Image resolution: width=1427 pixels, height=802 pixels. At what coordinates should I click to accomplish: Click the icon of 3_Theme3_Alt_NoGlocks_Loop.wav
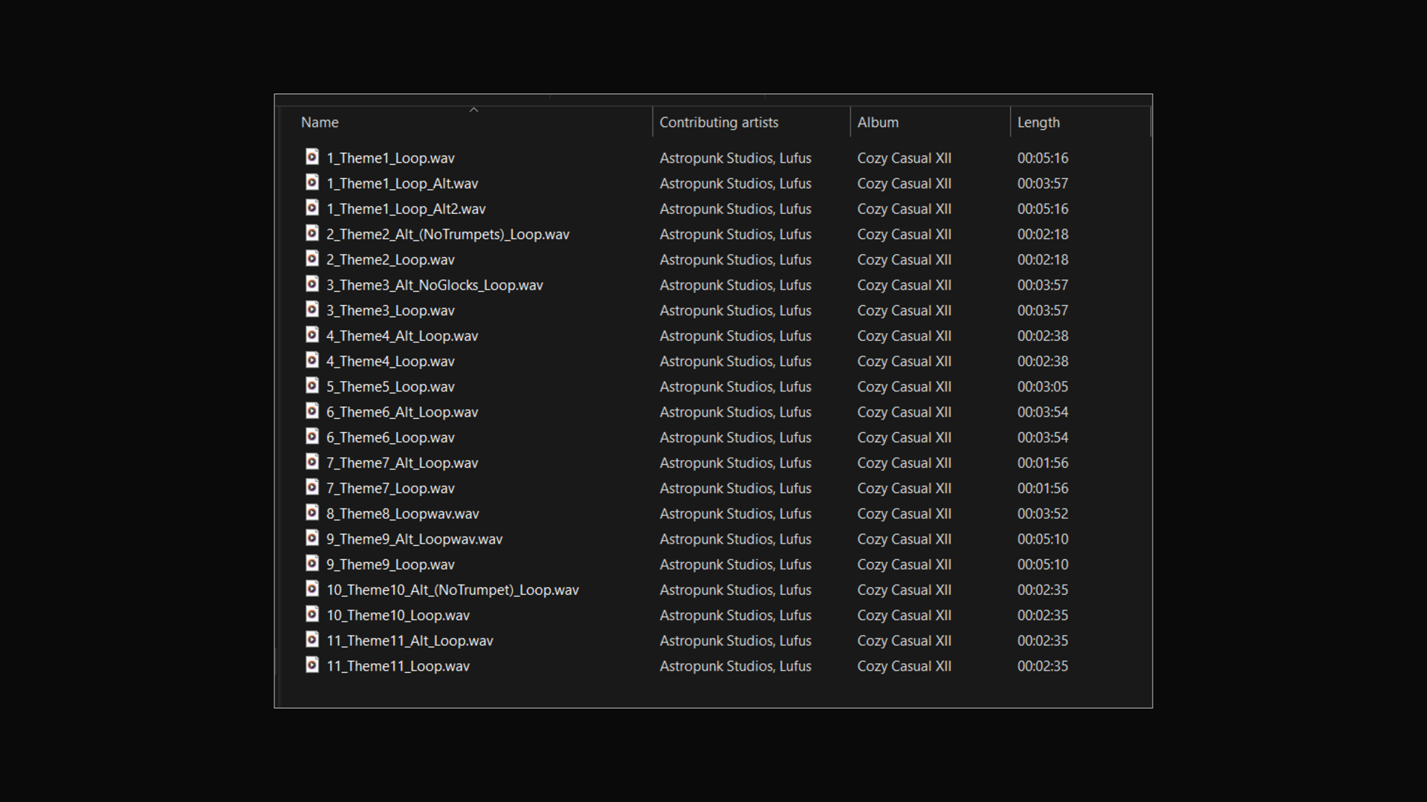click(312, 284)
